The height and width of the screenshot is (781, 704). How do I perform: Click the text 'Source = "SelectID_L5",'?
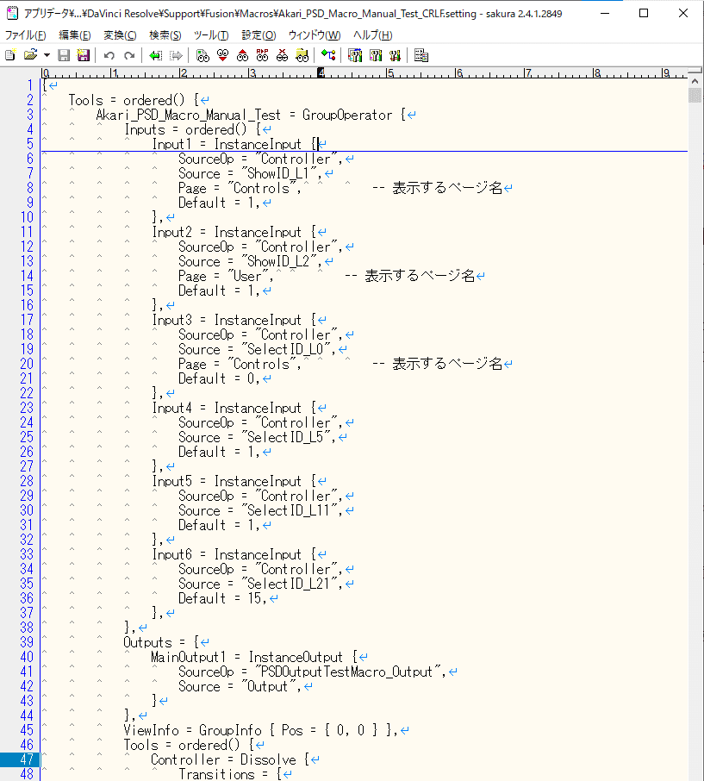click(x=258, y=437)
